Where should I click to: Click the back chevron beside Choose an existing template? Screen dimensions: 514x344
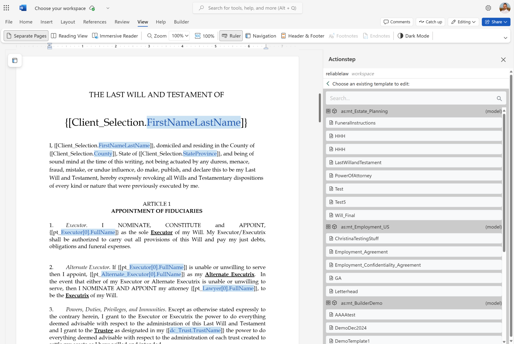coord(328,84)
